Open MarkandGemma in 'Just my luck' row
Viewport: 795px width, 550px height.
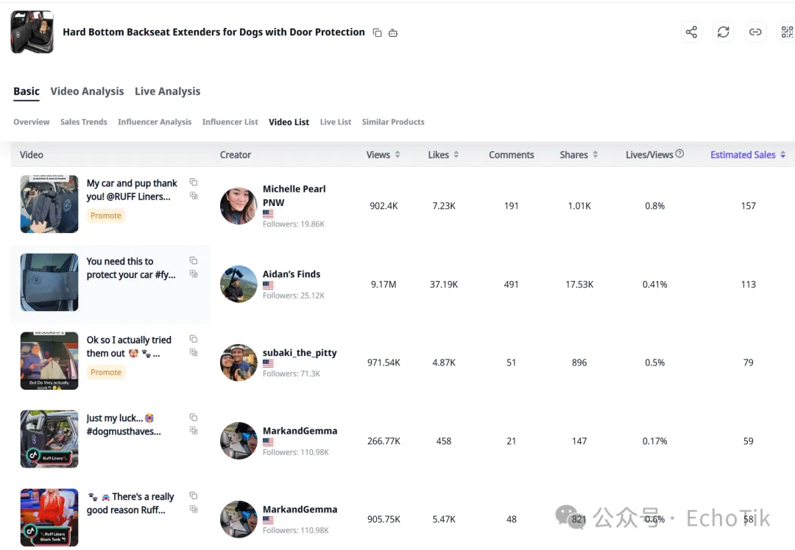(300, 431)
